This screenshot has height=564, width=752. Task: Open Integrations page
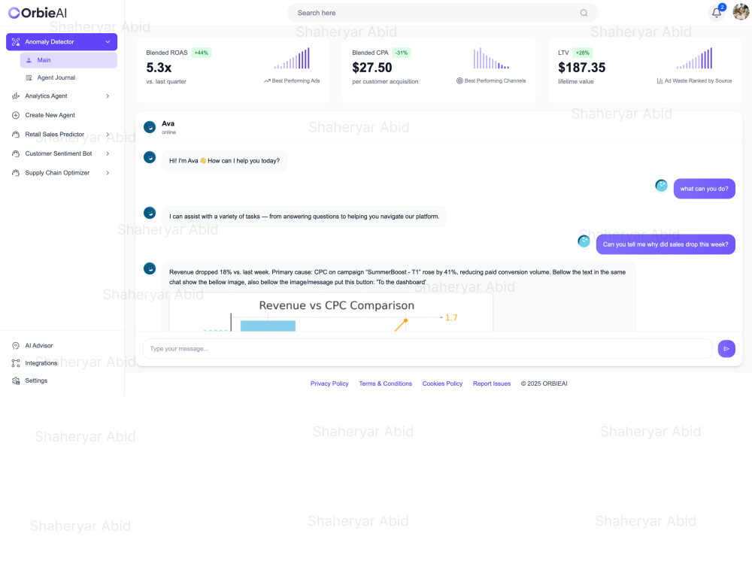[x=41, y=363]
